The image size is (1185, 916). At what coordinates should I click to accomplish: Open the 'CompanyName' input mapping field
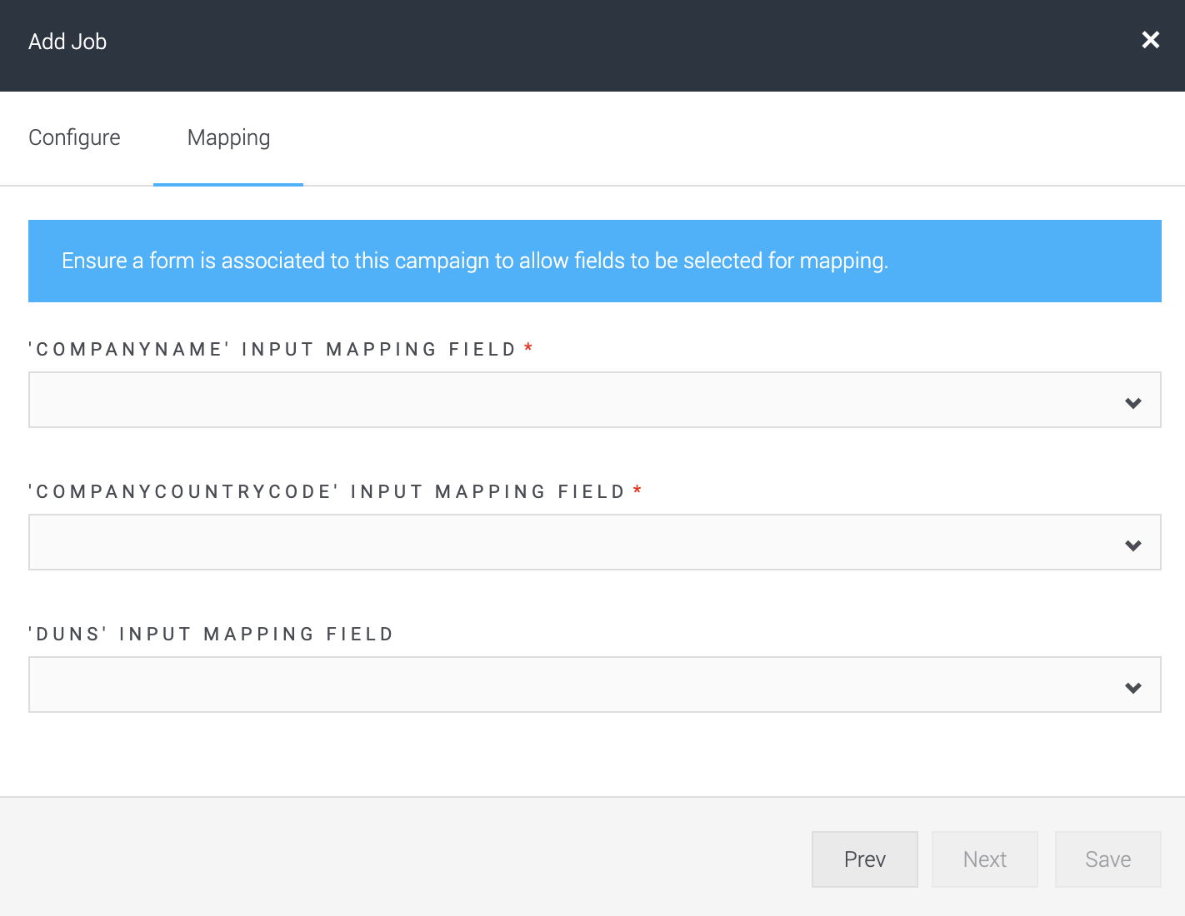(575, 400)
